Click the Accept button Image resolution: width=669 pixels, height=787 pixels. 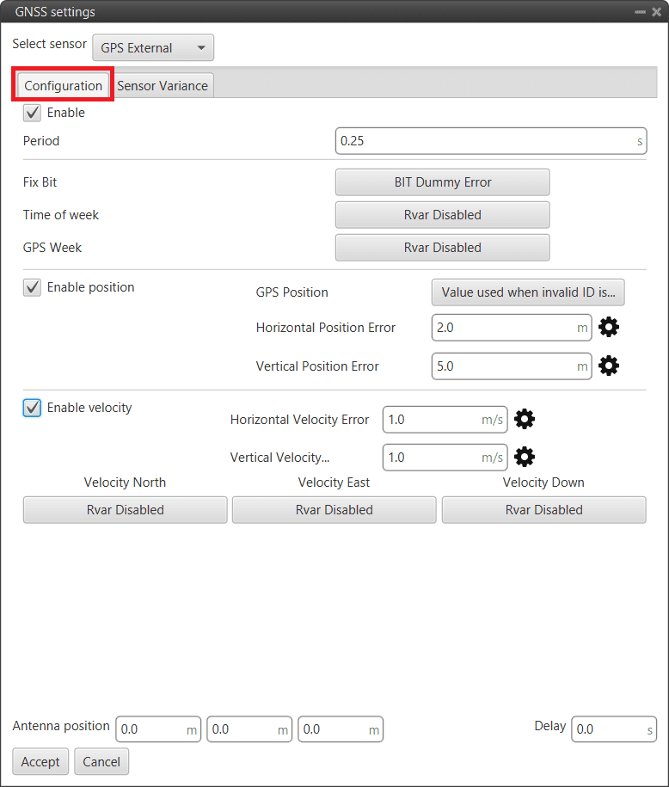pyautogui.click(x=40, y=762)
